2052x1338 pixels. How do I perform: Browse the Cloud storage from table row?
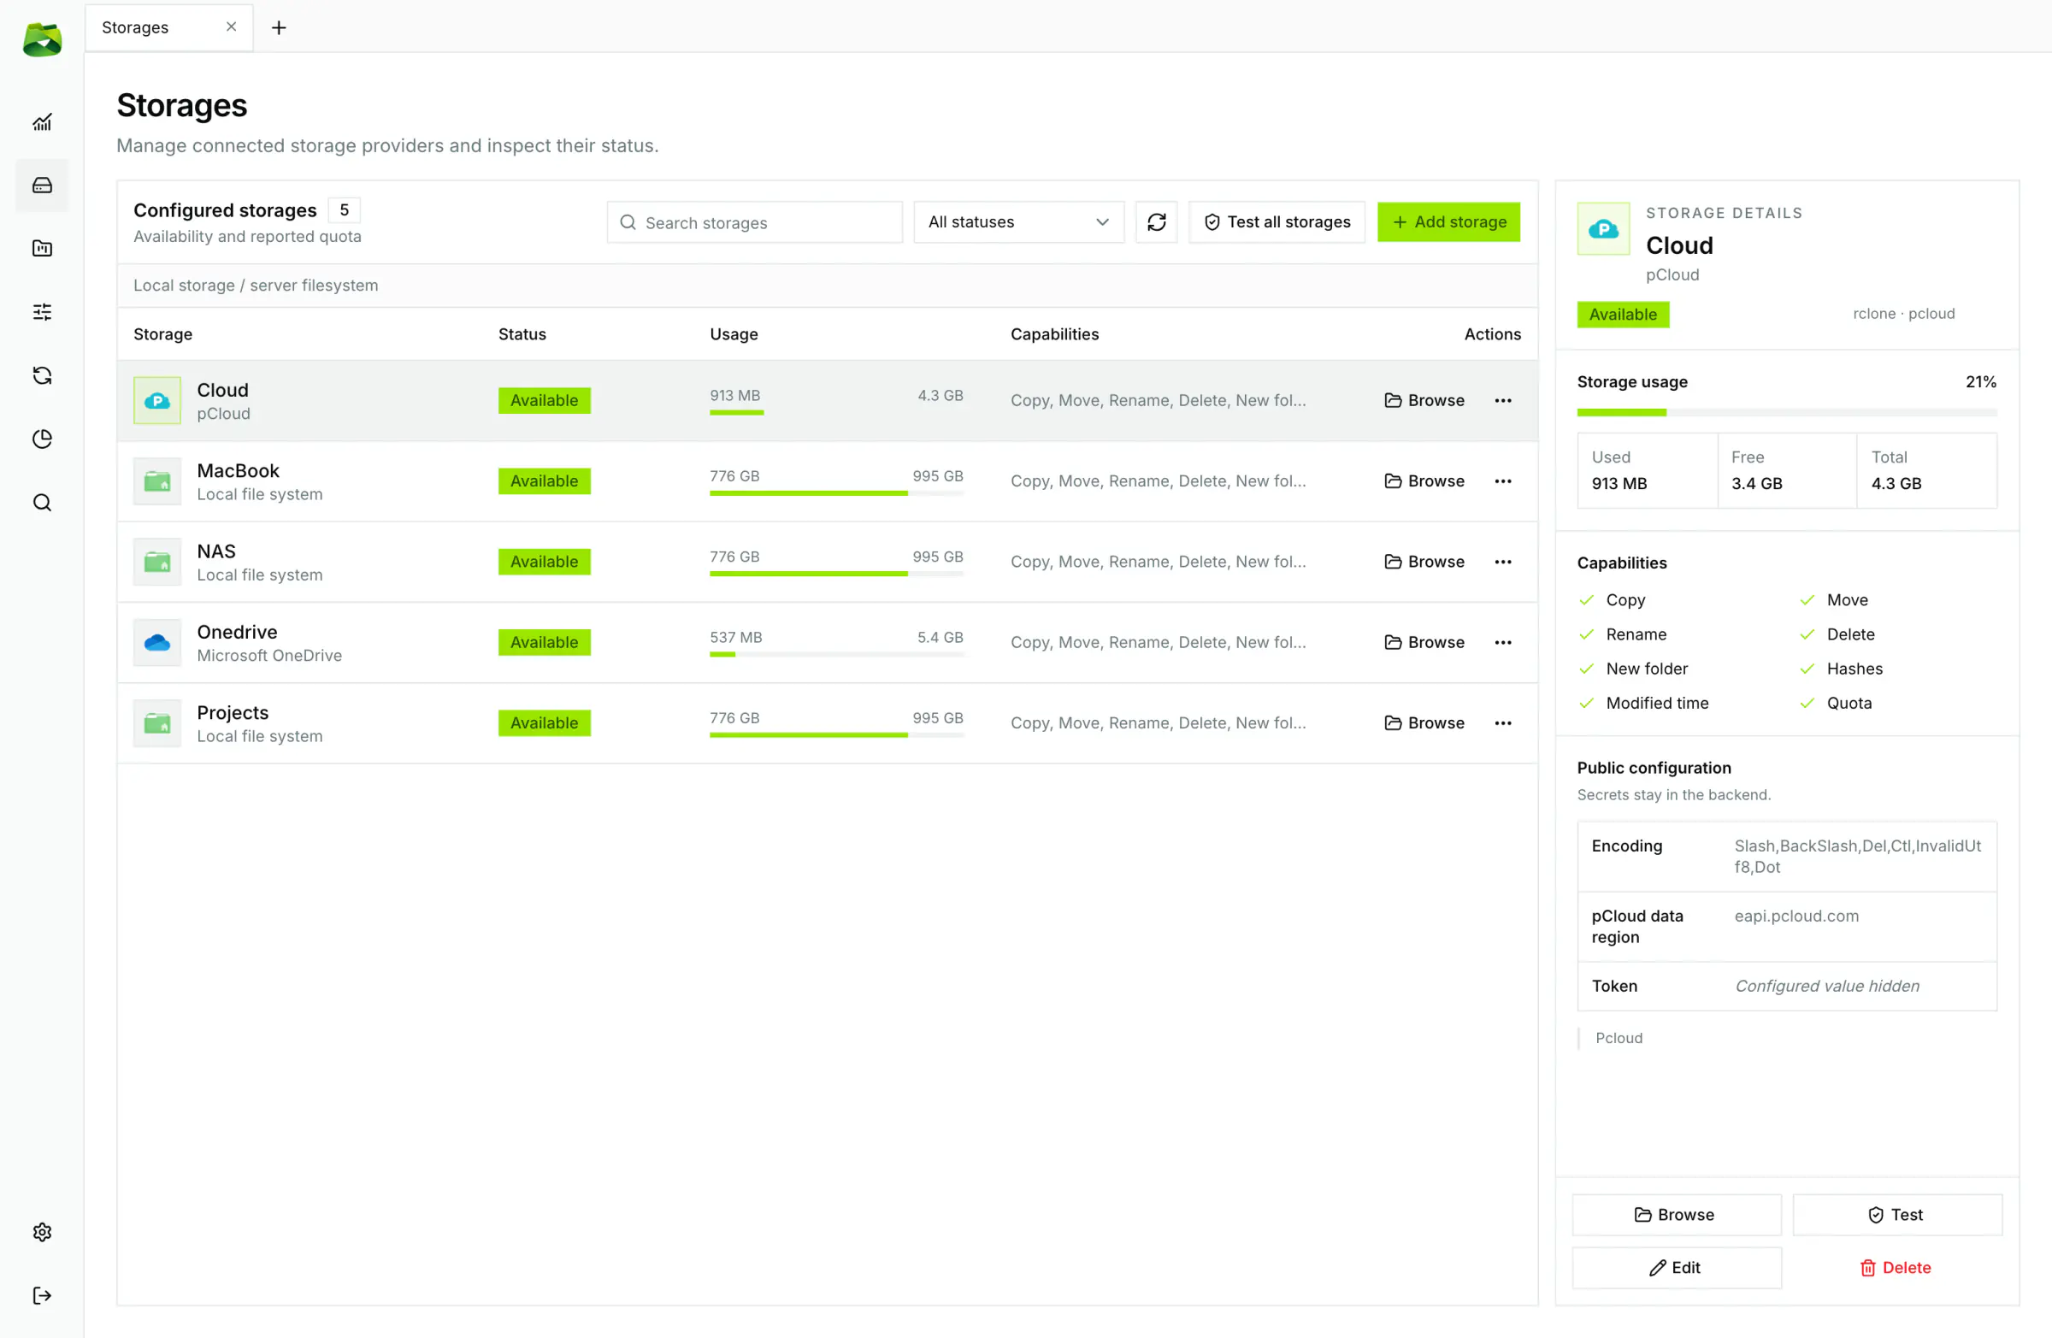pos(1424,401)
